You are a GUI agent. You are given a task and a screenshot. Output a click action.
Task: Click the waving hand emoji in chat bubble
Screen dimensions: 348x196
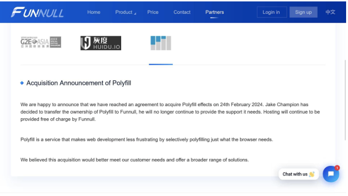coord(312,174)
